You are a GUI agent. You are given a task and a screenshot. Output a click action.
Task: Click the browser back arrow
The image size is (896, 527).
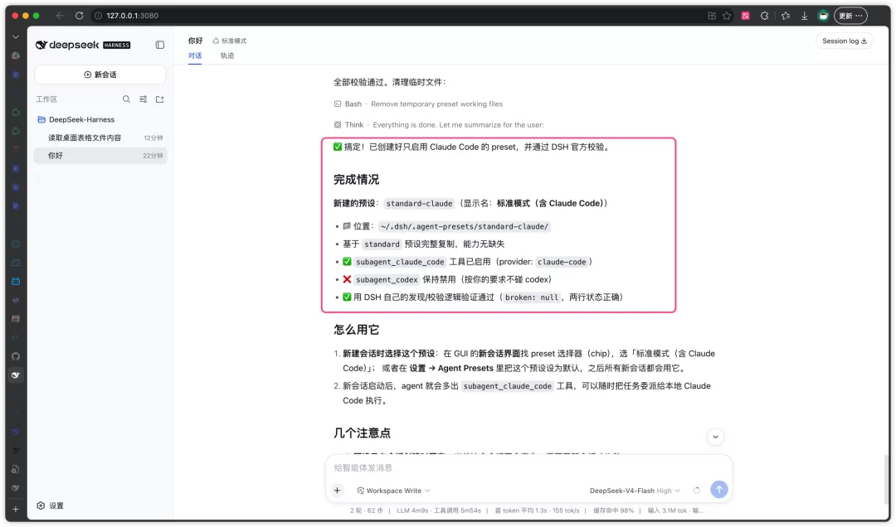[60, 16]
